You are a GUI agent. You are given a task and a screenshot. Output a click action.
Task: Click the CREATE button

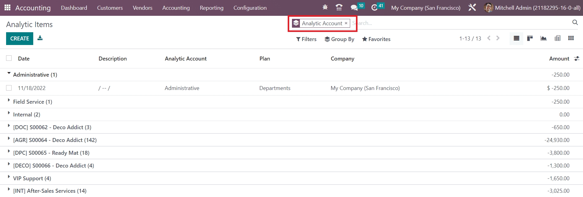coord(20,39)
